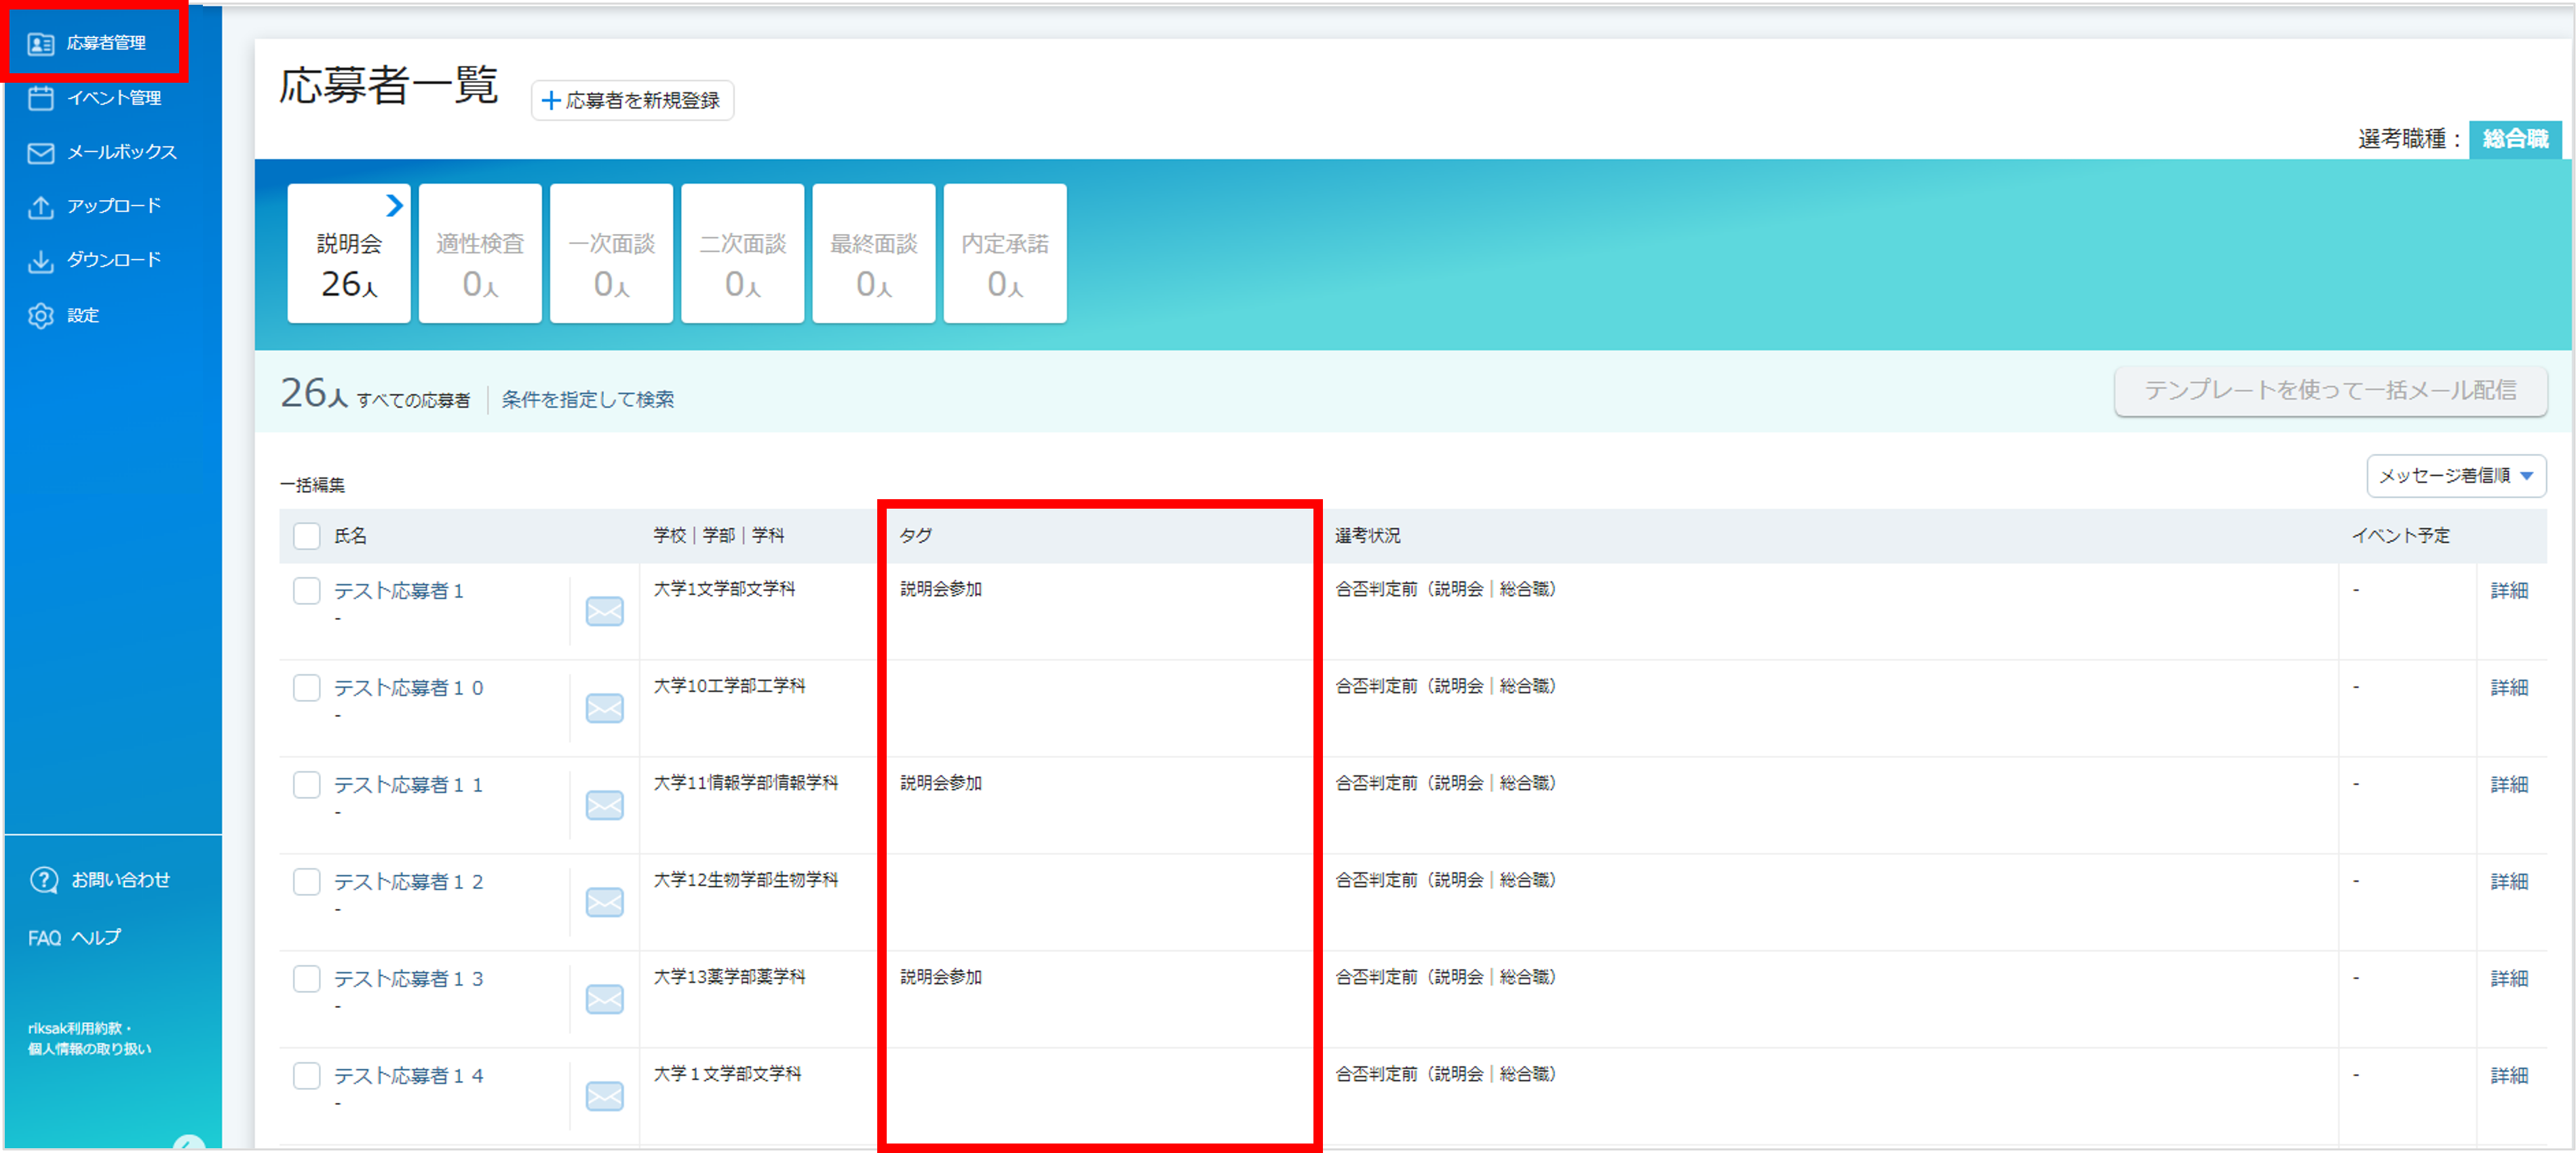Open テスト応募者１１ profile name

409,785
